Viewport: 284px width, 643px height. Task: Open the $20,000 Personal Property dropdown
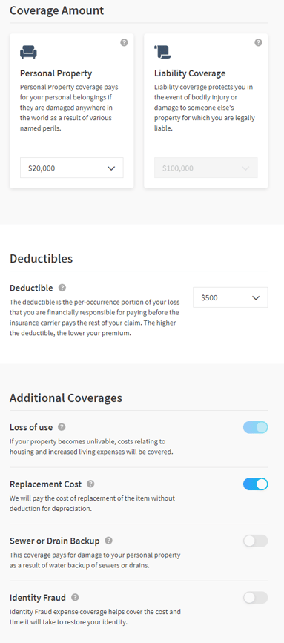pyautogui.click(x=72, y=168)
